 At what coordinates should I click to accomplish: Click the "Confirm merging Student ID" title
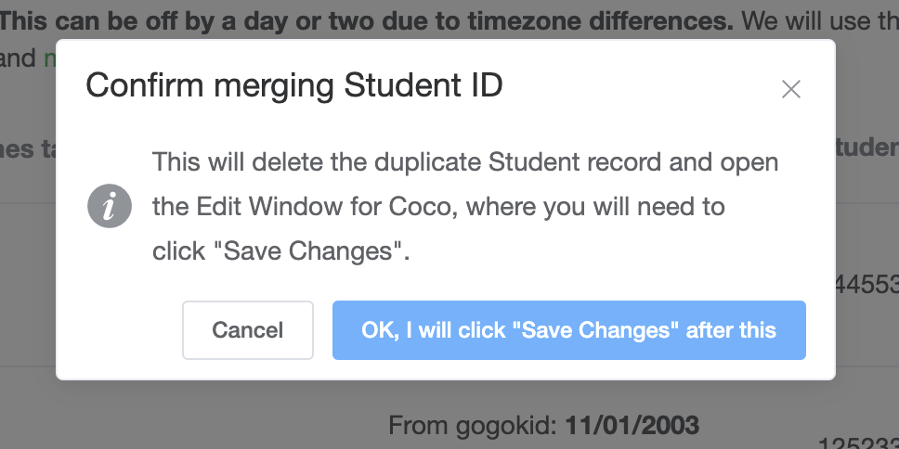tap(294, 85)
